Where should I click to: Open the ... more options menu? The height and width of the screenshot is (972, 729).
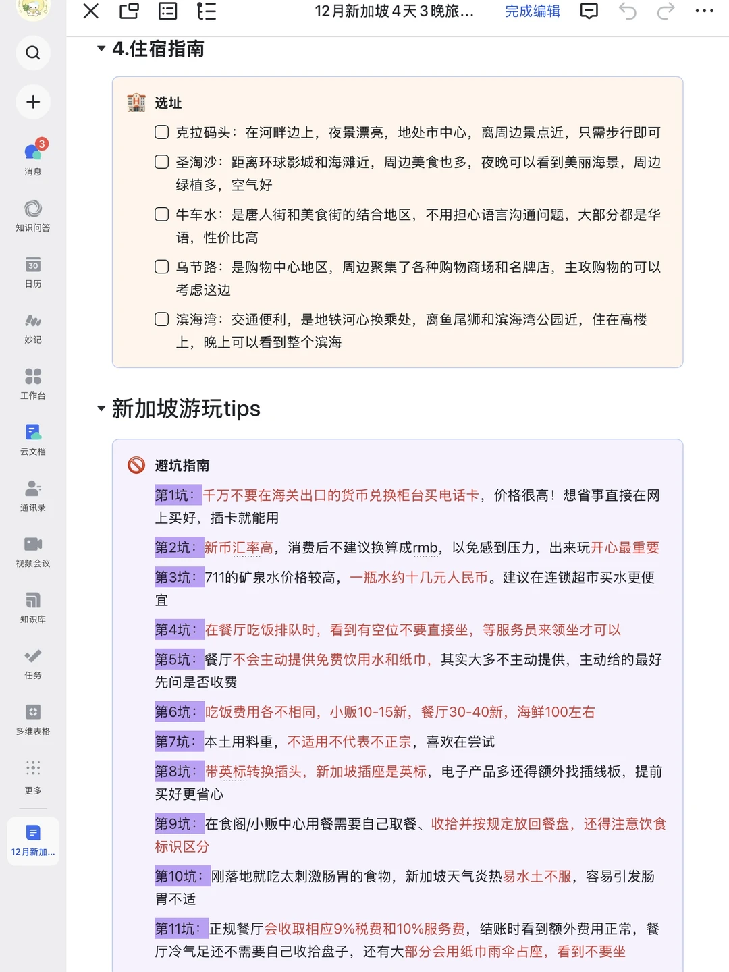pos(704,11)
